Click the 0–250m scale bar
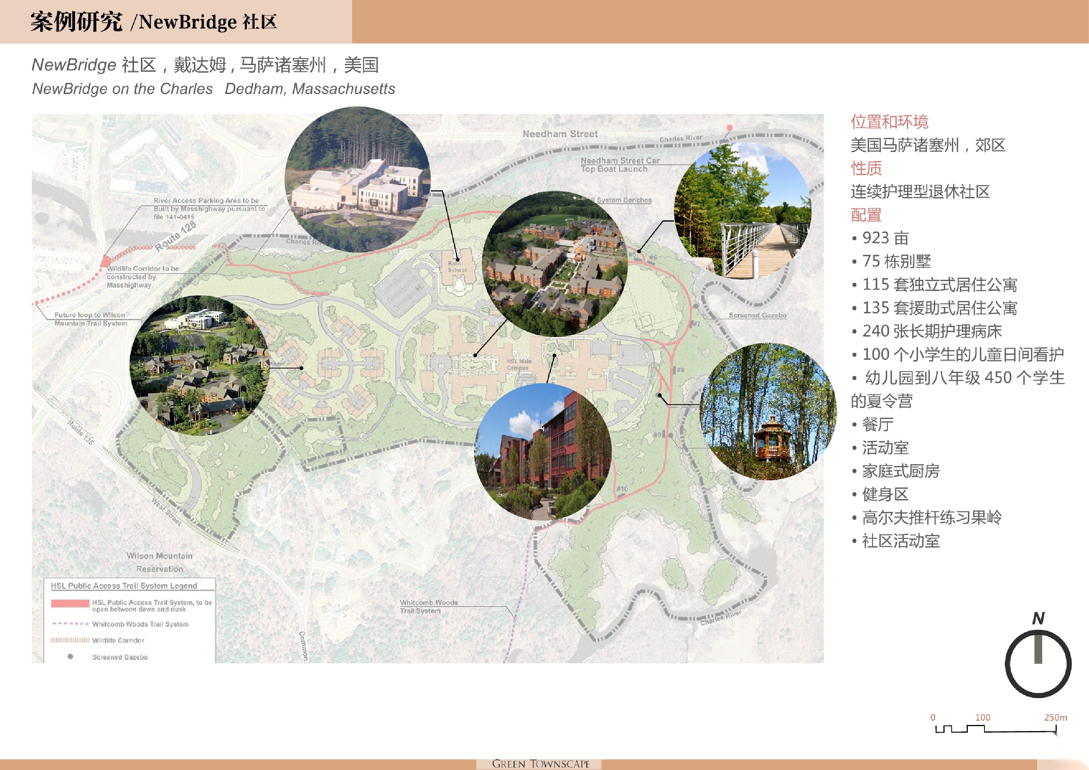The width and height of the screenshot is (1089, 770). (x=998, y=725)
